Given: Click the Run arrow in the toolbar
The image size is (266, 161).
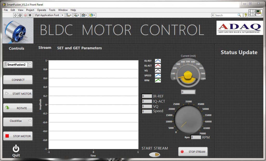Looking at the screenshot, I should [x=15, y=15].
